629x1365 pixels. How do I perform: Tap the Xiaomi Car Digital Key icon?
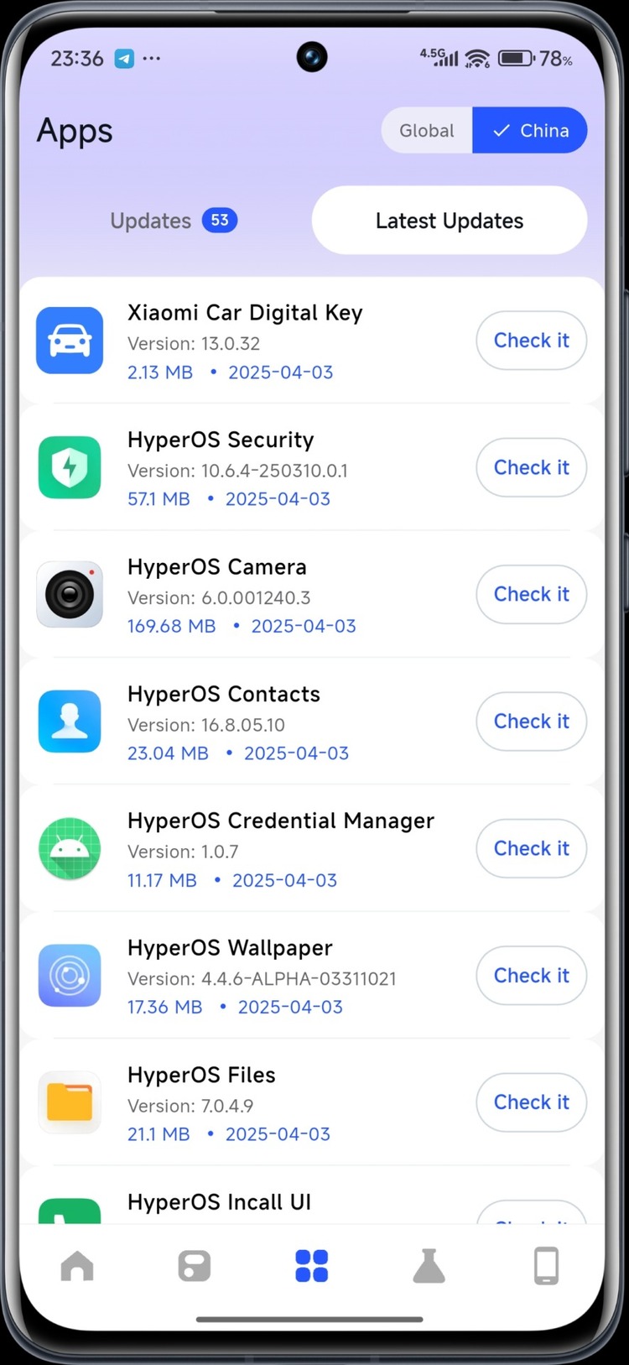click(70, 341)
